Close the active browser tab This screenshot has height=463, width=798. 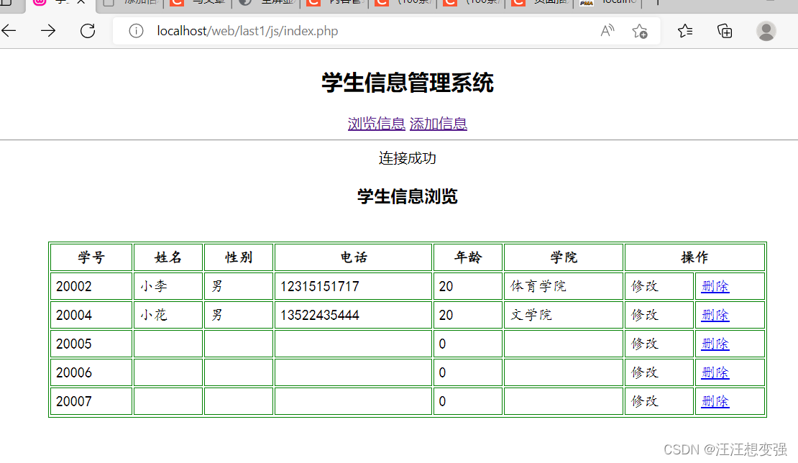(81, 2)
